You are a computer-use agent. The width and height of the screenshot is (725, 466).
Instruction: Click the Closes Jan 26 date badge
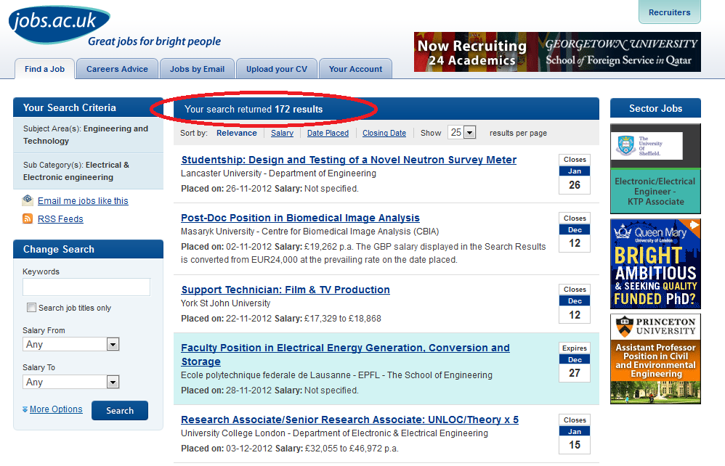(x=575, y=173)
